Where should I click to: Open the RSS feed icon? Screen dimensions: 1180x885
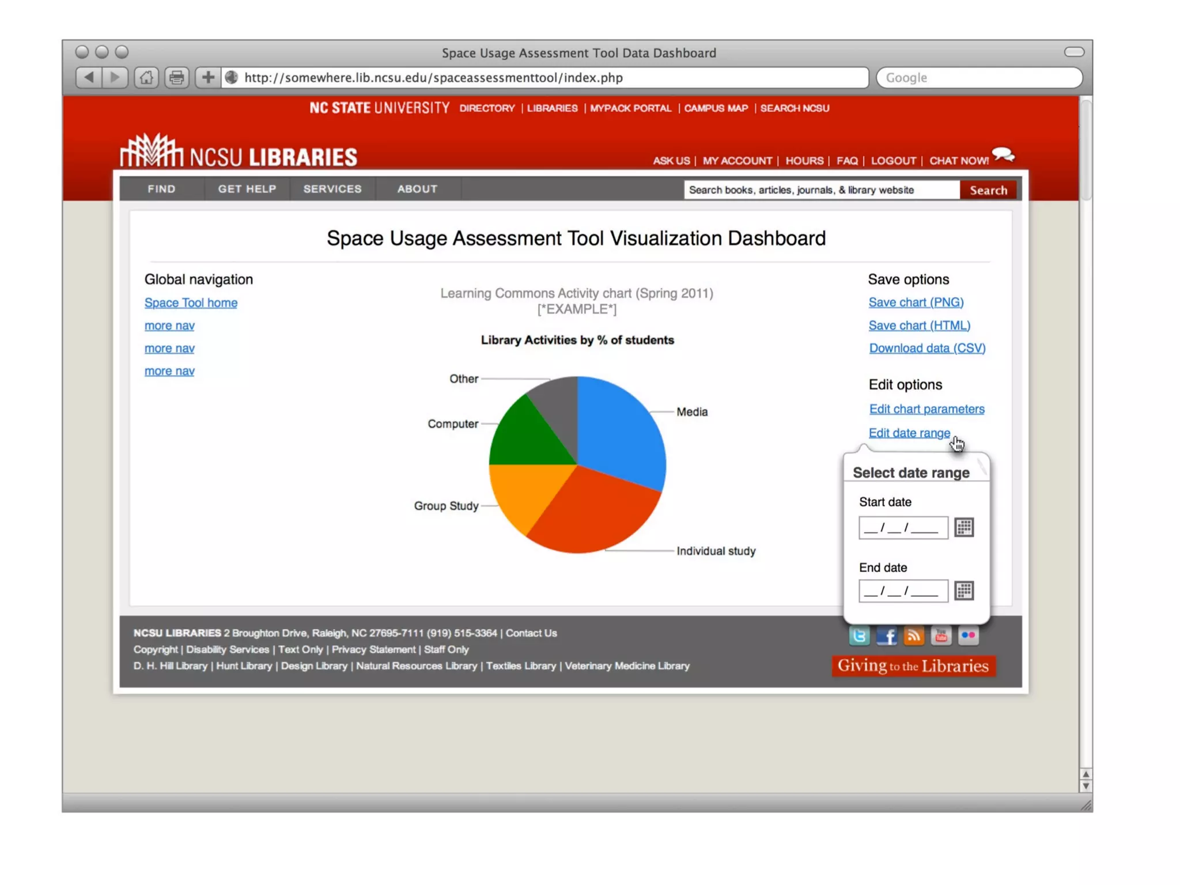tap(914, 636)
